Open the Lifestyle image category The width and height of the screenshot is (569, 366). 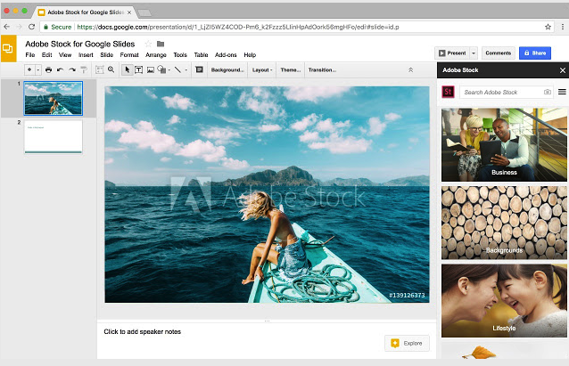tap(504, 301)
